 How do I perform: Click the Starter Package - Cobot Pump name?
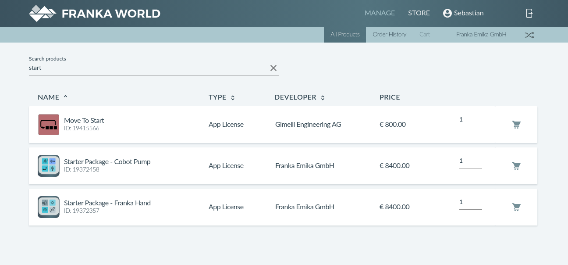coord(107,162)
